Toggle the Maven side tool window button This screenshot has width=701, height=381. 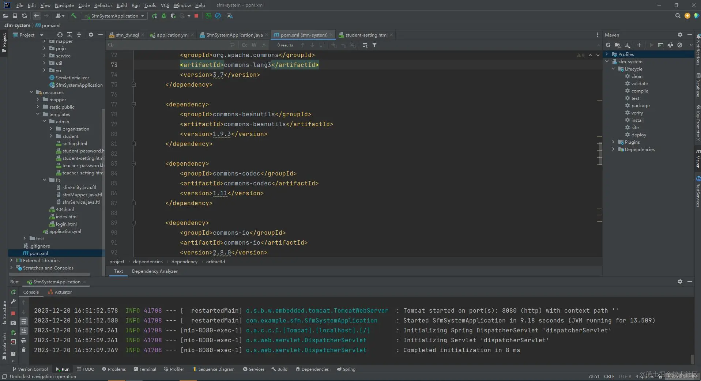(x=698, y=159)
